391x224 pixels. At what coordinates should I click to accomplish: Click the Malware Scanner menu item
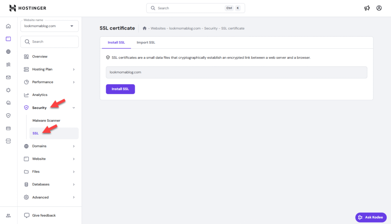pyautogui.click(x=46, y=120)
